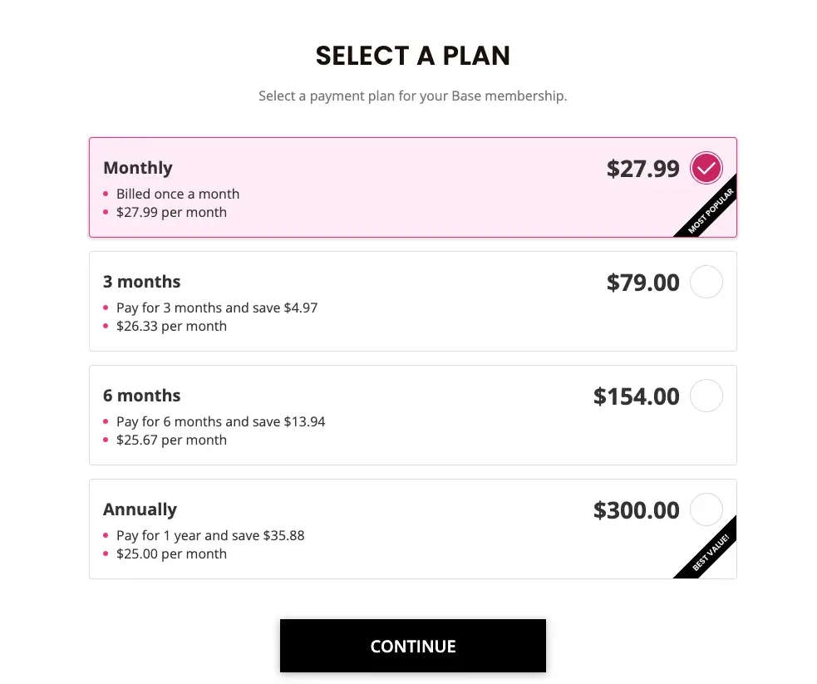Click 'Pay for 3 months and save $4.97'

(x=217, y=308)
